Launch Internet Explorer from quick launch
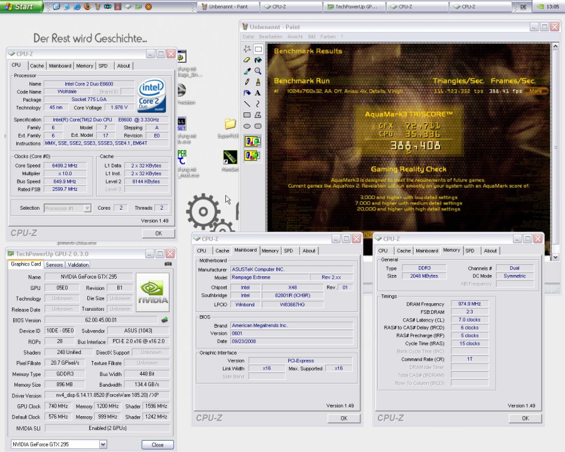The width and height of the screenshot is (565, 452). (x=77, y=6)
